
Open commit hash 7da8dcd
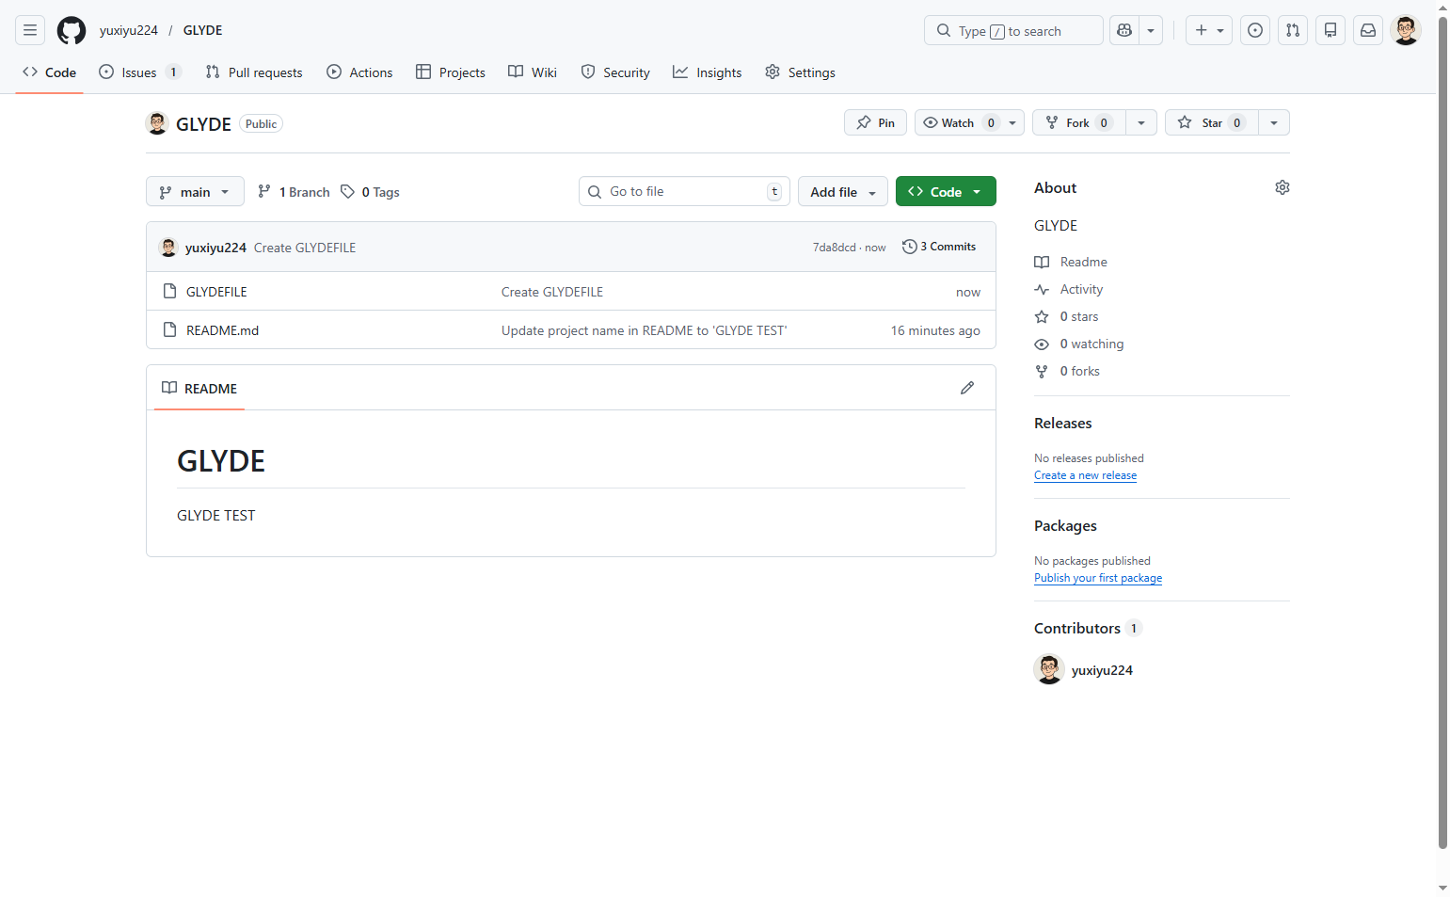[835, 248]
